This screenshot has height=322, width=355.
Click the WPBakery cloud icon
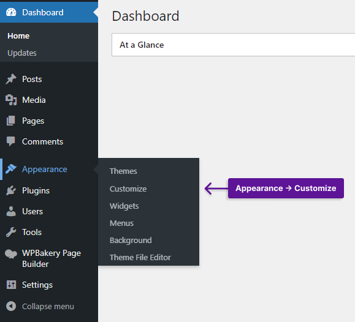11,253
